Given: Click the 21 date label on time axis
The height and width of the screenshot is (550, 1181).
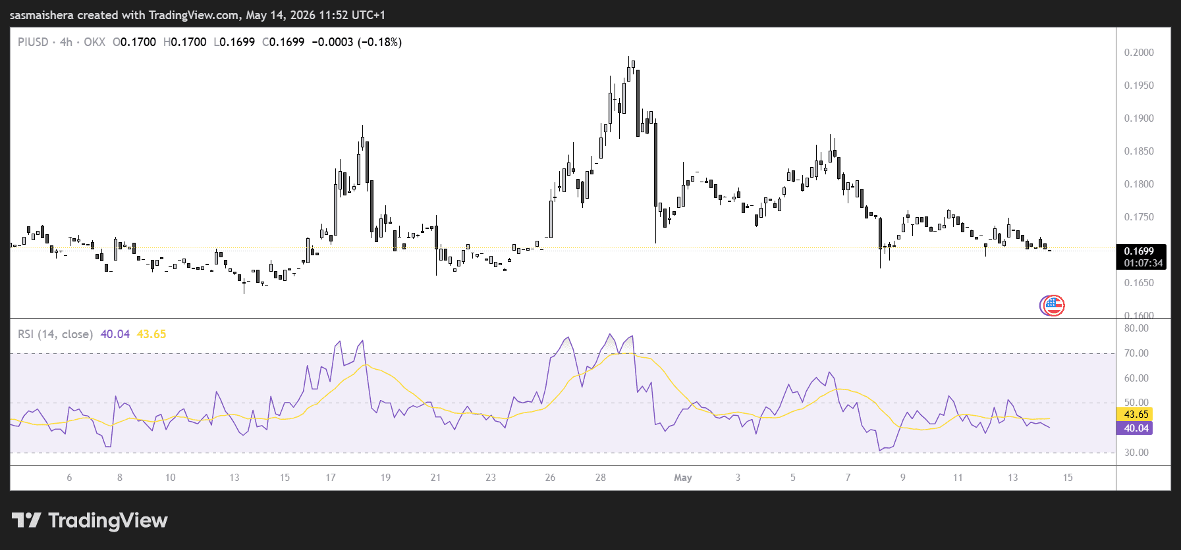Looking at the screenshot, I should coord(435,478).
